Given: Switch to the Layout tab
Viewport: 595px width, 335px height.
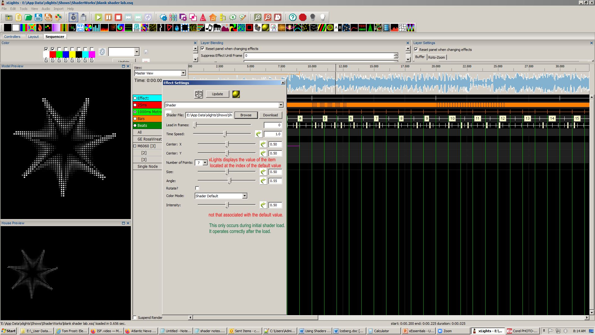Looking at the screenshot, I should pyautogui.click(x=33, y=37).
